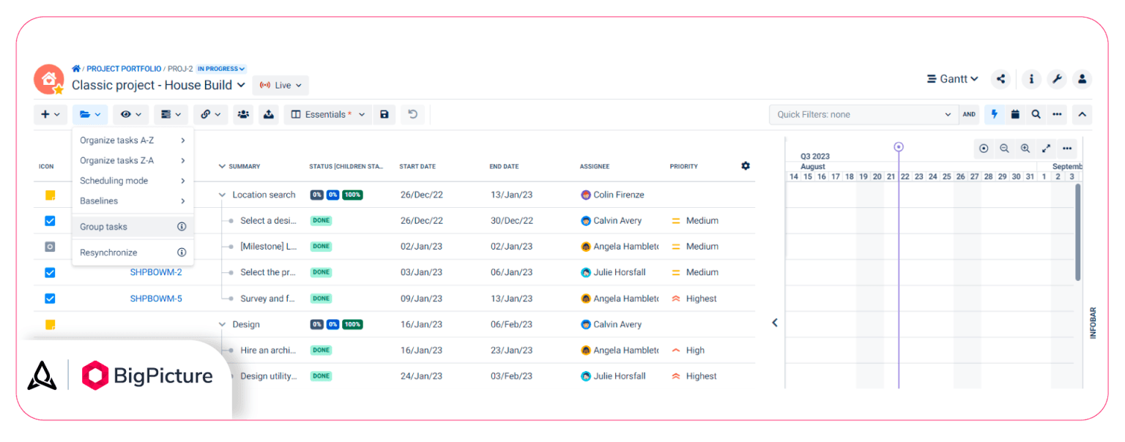Click the info icon beside Resynchronize
This screenshot has width=1125, height=442.
[182, 252]
